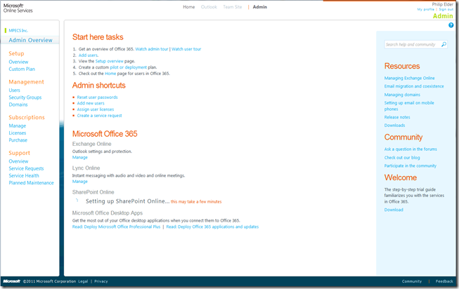Open Purchase in sidebar
This screenshot has height=289, width=459.
[18, 140]
